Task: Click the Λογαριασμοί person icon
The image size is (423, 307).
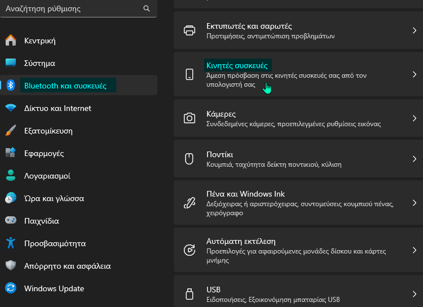Action: [x=11, y=175]
